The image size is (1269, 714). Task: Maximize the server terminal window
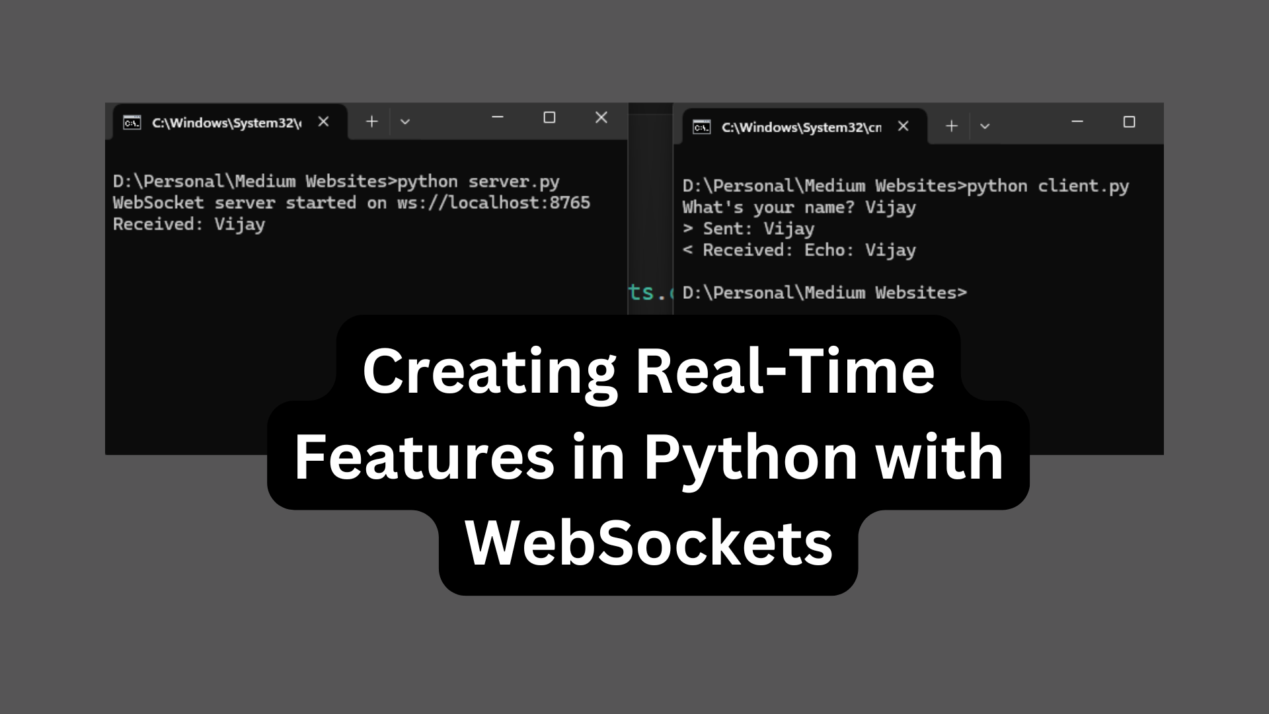[549, 118]
